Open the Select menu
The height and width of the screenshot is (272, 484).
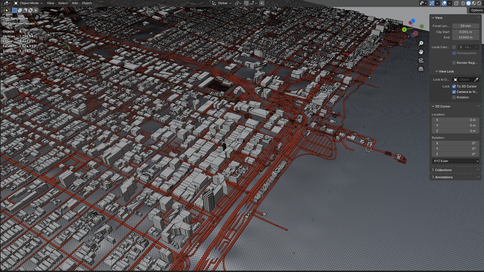63,3
